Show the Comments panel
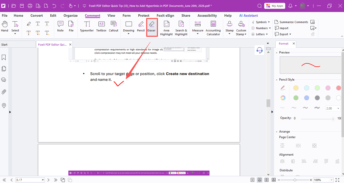The width and height of the screenshot is (344, 183). coord(4,80)
